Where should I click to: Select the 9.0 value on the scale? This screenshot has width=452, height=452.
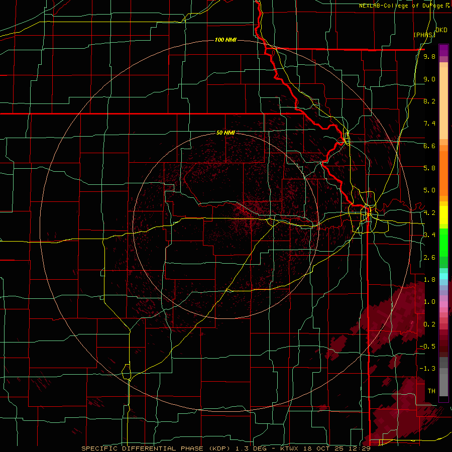click(x=429, y=79)
